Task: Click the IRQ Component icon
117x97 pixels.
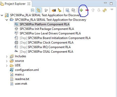Action: [x=16, y=47]
